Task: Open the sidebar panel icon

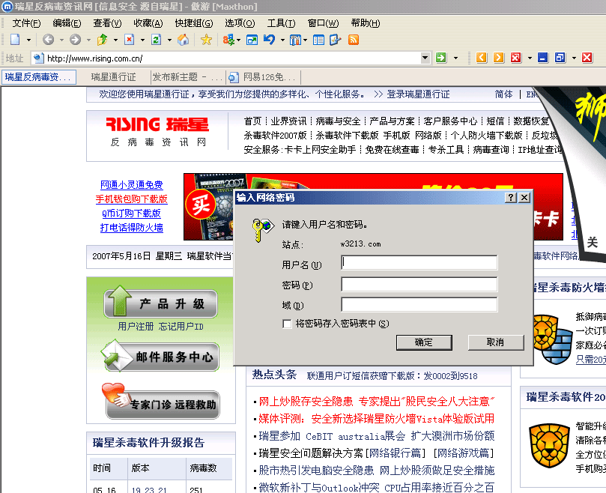Action: [x=318, y=40]
